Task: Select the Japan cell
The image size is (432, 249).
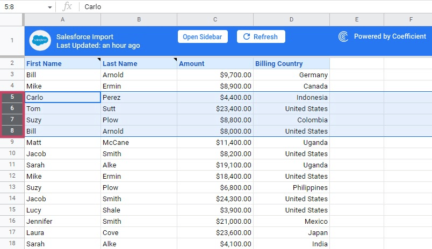Action: coord(291,233)
